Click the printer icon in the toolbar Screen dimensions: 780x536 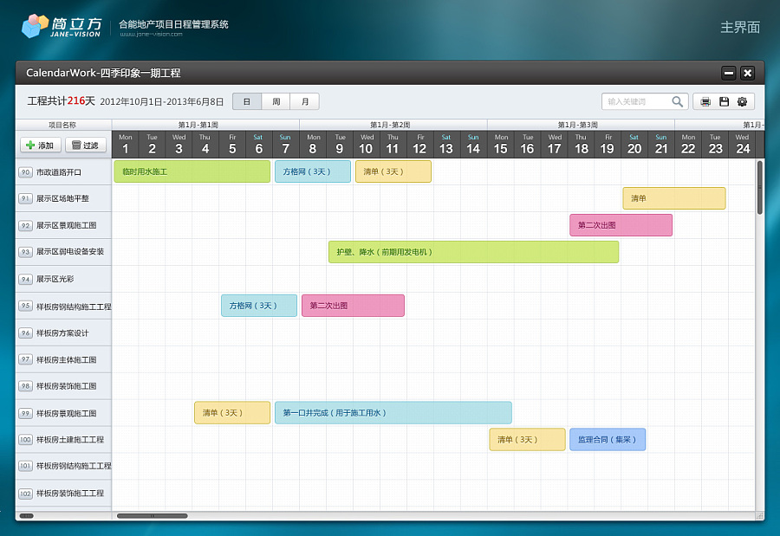(x=705, y=101)
